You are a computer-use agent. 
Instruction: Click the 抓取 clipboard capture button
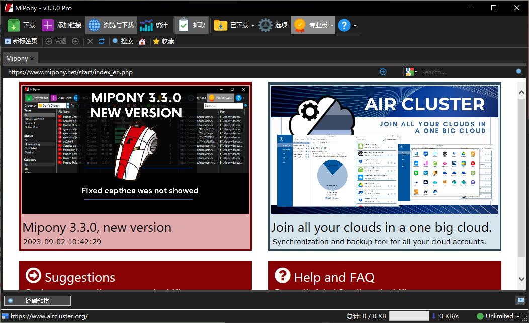click(192, 25)
